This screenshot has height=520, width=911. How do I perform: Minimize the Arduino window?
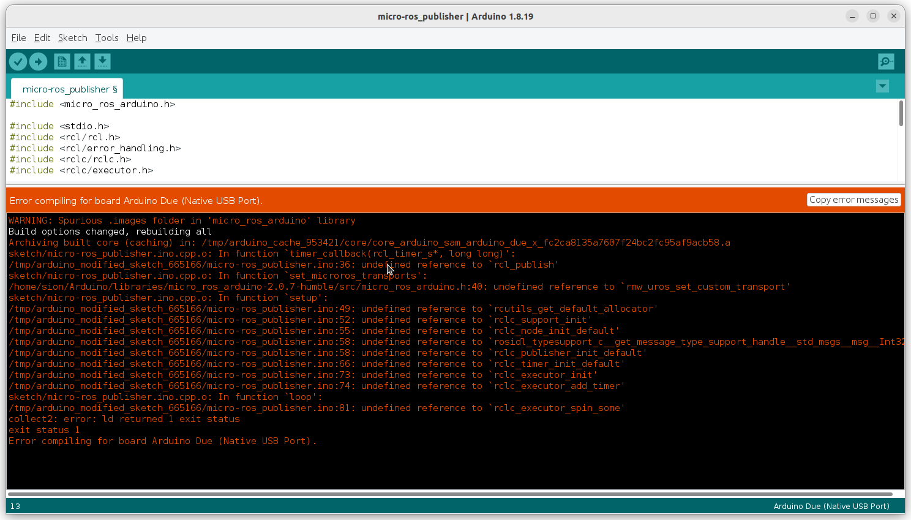pos(852,16)
